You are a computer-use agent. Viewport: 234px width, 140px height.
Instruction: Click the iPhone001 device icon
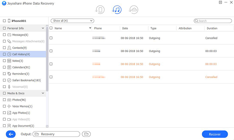pos(9,21)
